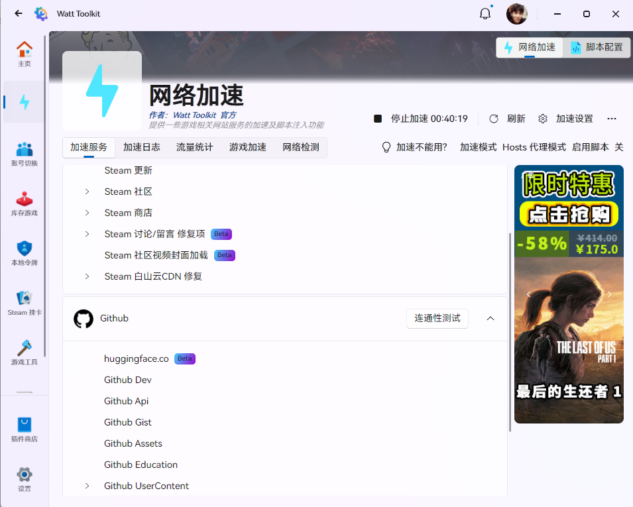Expand the Steam 商店 item
Viewport: 633px width, 507px height.
[87, 213]
